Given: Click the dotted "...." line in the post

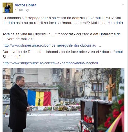Looking at the screenshot, I should tap(5, 29).
